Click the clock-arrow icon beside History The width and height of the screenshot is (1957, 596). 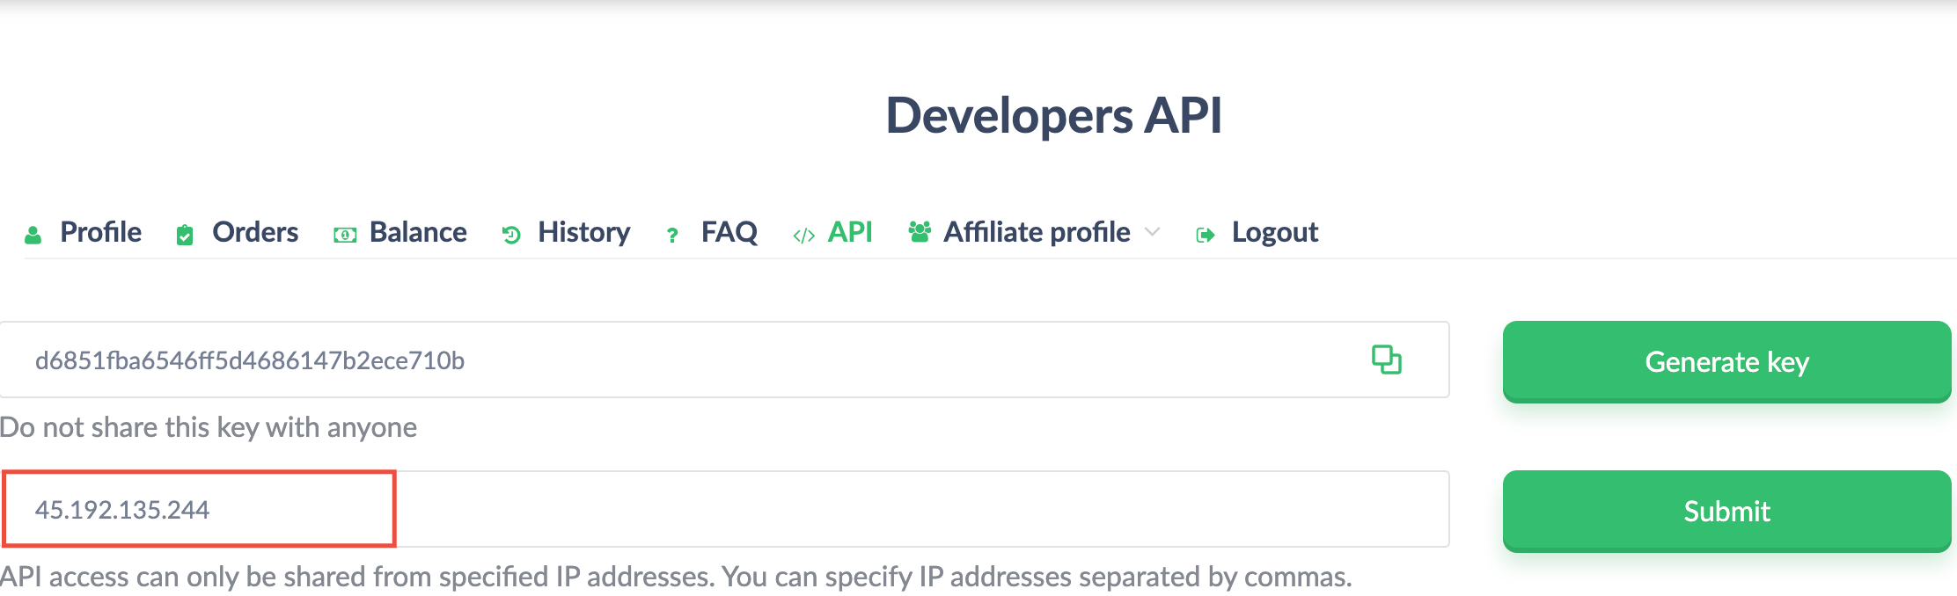511,235
